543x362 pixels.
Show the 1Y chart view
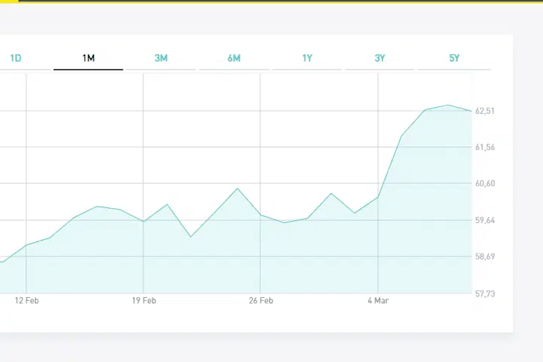[307, 58]
